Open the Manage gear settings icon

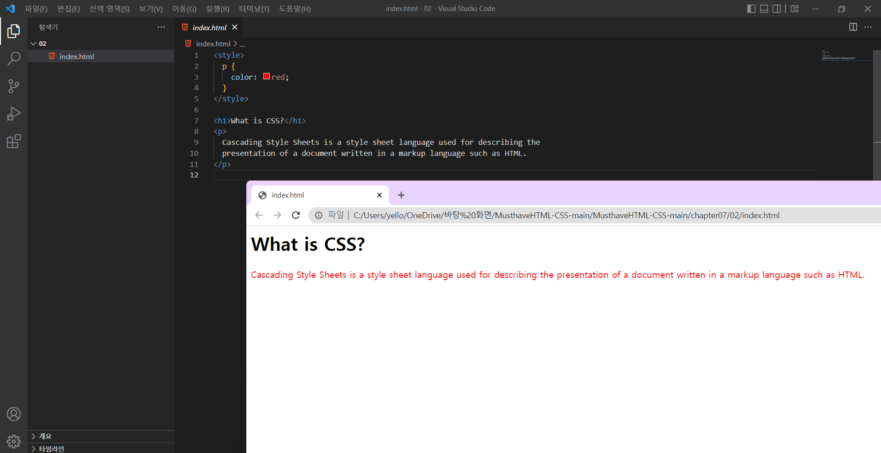[x=14, y=442]
